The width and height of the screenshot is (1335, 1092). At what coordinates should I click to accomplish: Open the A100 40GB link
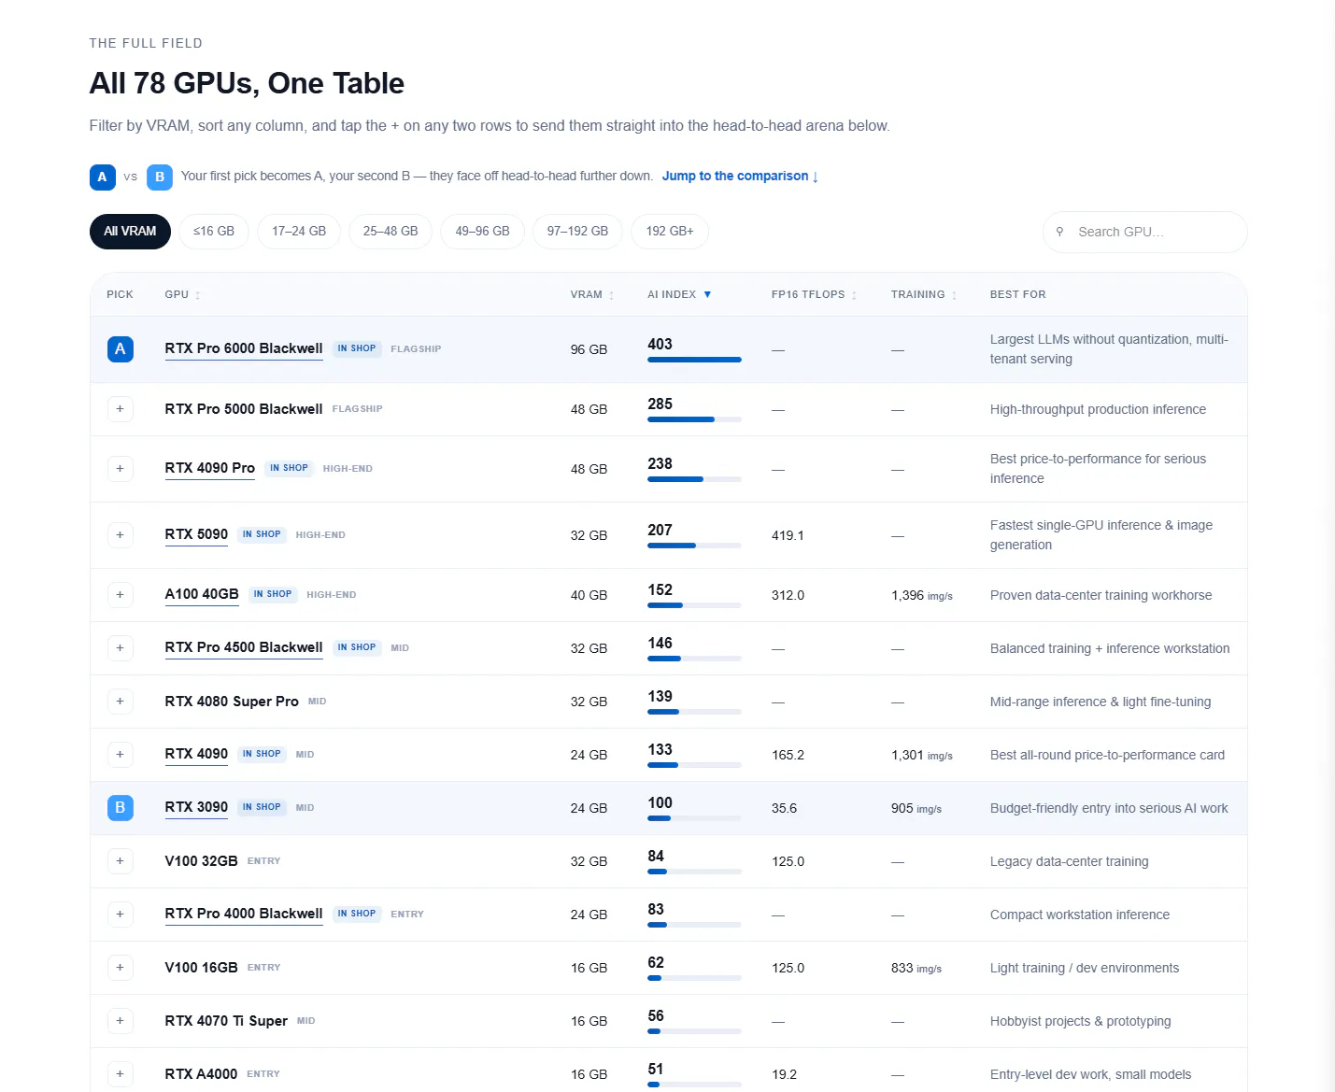202,594
